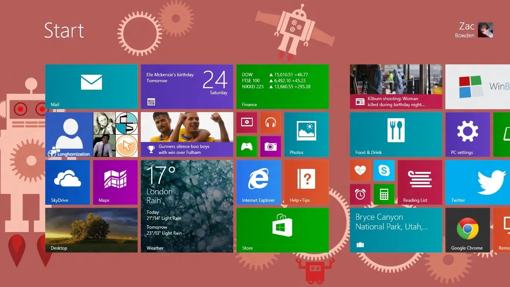Open the Maps tile

[115, 182]
